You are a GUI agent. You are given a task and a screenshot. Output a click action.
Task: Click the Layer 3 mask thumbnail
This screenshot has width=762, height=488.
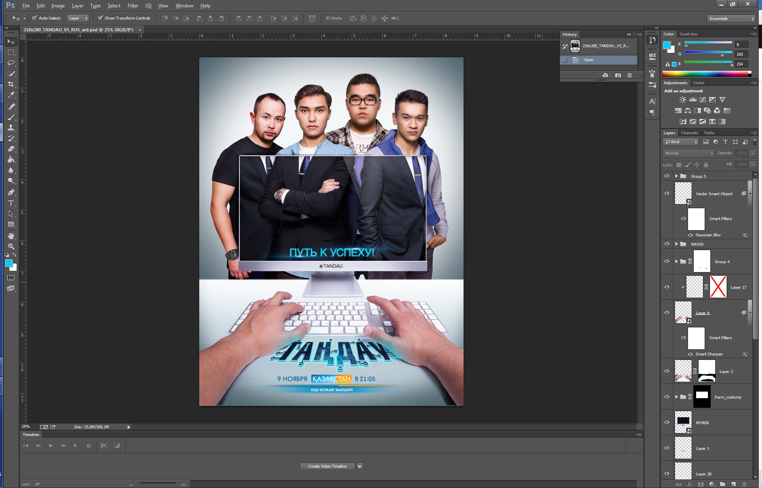707,371
